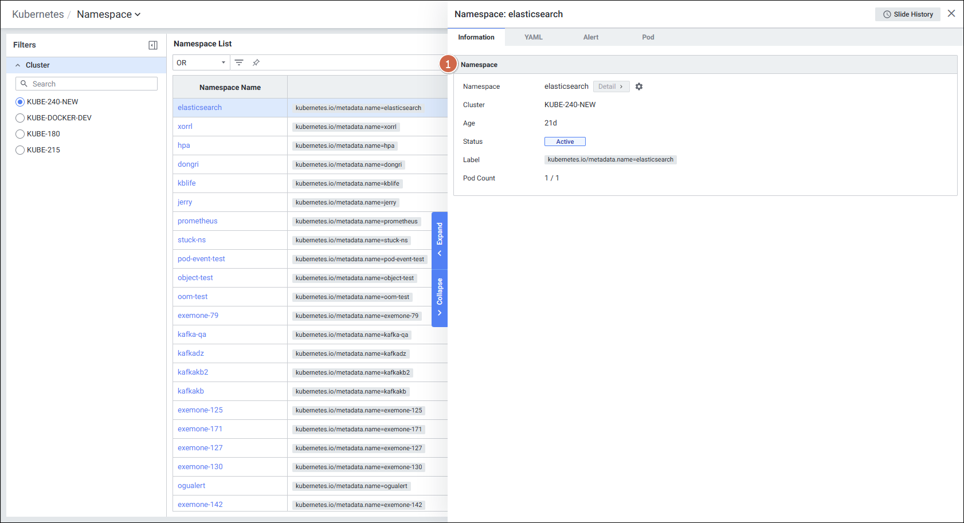Viewport: 964px width, 523px height.
Task: Close the elasticsearch slide panel
Action: tap(951, 14)
